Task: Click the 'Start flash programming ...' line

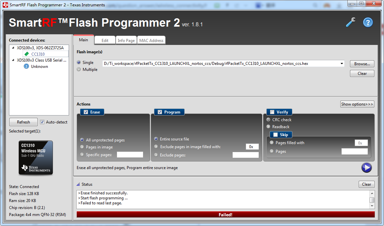Action: pos(103,198)
